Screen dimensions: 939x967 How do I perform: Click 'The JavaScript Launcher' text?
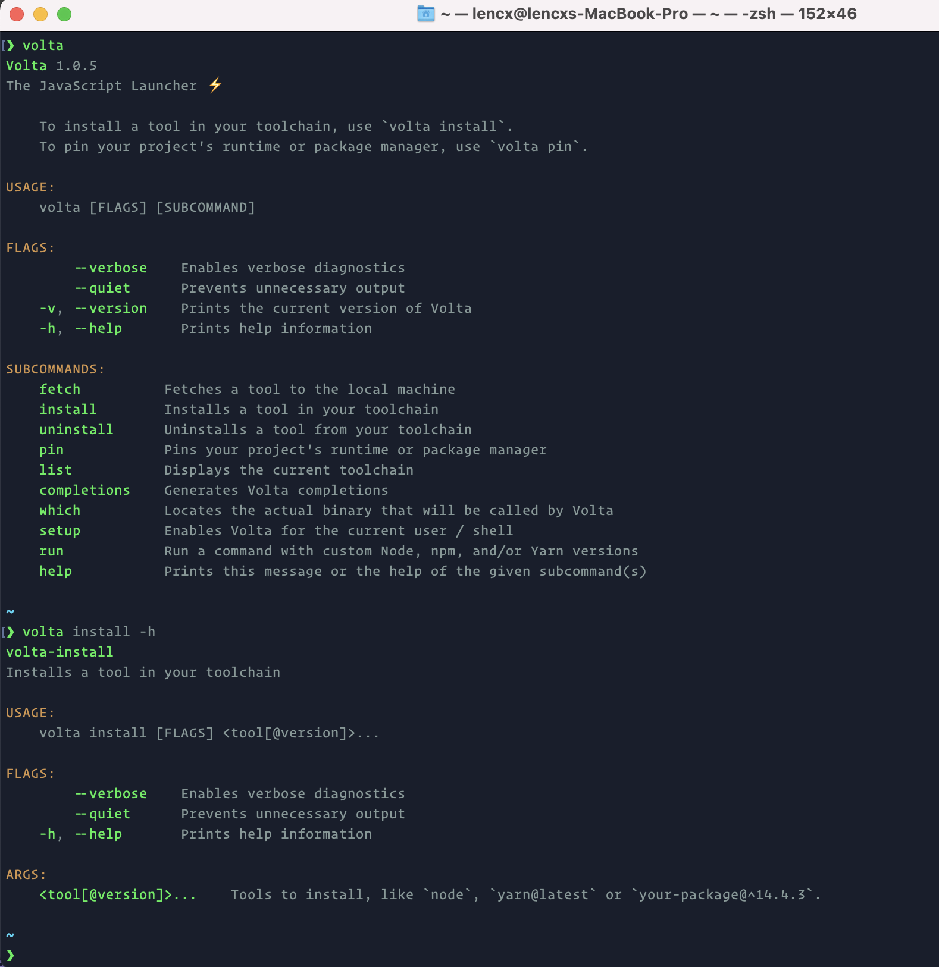point(101,86)
